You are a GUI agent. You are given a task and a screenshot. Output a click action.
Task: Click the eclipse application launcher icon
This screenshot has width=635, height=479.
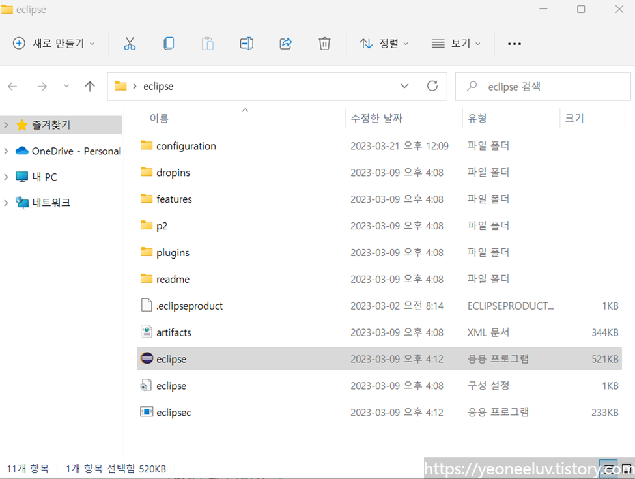tap(147, 358)
